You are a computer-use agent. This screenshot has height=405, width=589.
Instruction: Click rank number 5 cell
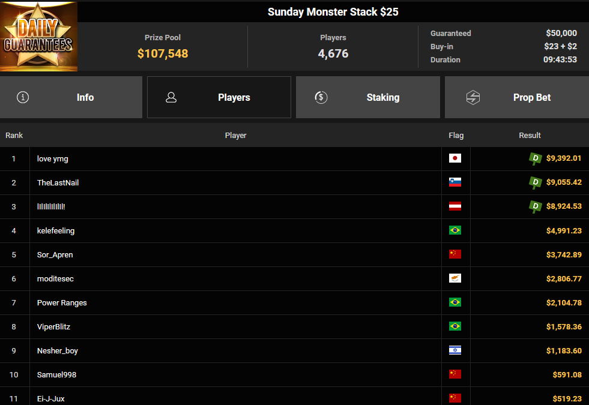[14, 255]
